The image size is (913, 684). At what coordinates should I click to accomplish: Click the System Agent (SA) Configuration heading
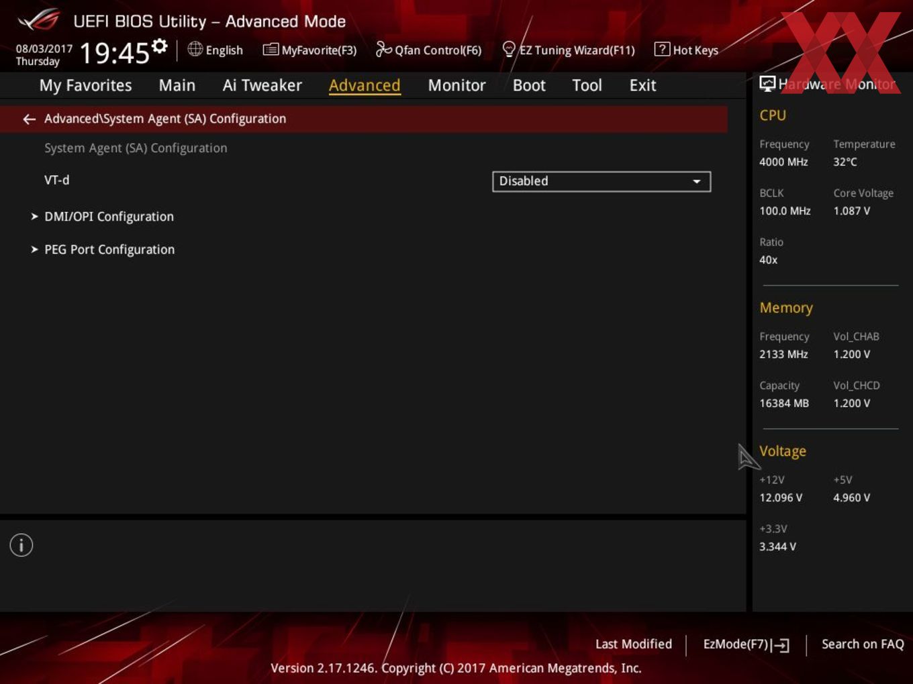click(x=136, y=148)
